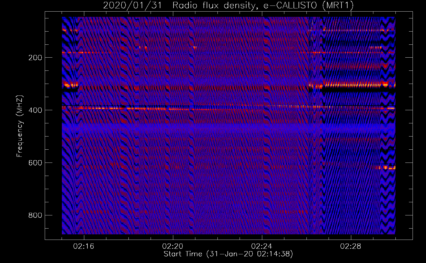Click the 02:16 time tick label
This screenshot has width=426, height=263.
coord(84,246)
